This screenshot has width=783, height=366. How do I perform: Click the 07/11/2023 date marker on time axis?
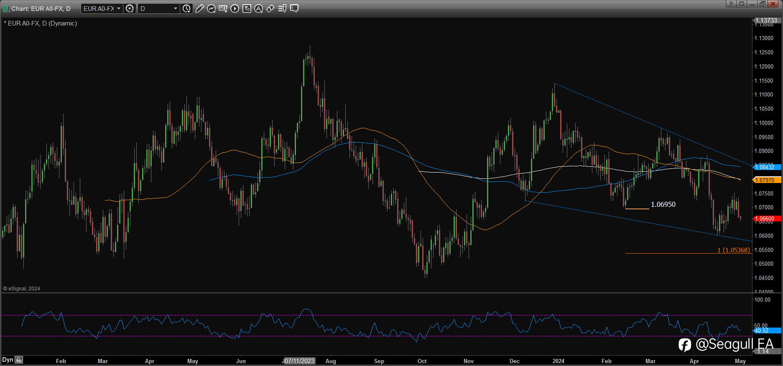pos(299,361)
